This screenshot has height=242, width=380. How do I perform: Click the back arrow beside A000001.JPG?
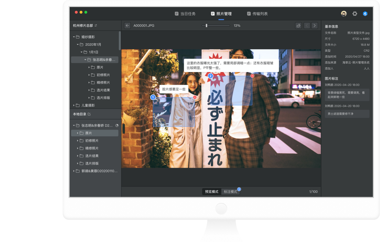pyautogui.click(x=127, y=26)
